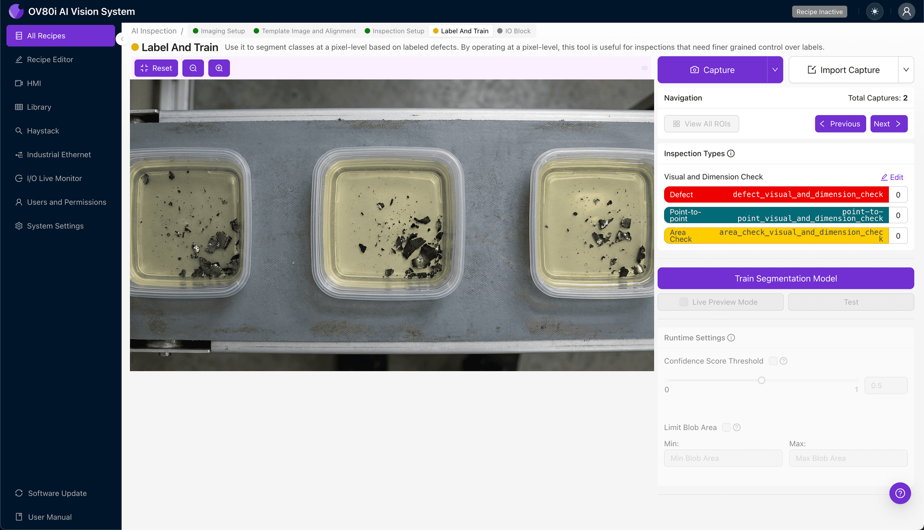Enable the Confidence Score Threshold toggle
The height and width of the screenshot is (530, 924).
click(772, 361)
